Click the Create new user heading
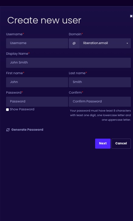Viewport: 133px width, 221px height. pos(44,20)
